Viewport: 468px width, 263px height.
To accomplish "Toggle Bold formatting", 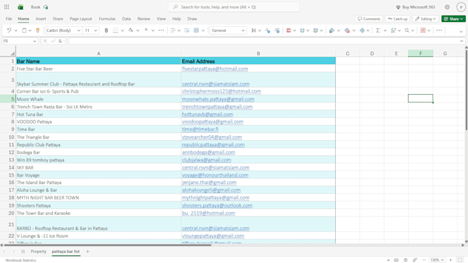I will pyautogui.click(x=106, y=30).
